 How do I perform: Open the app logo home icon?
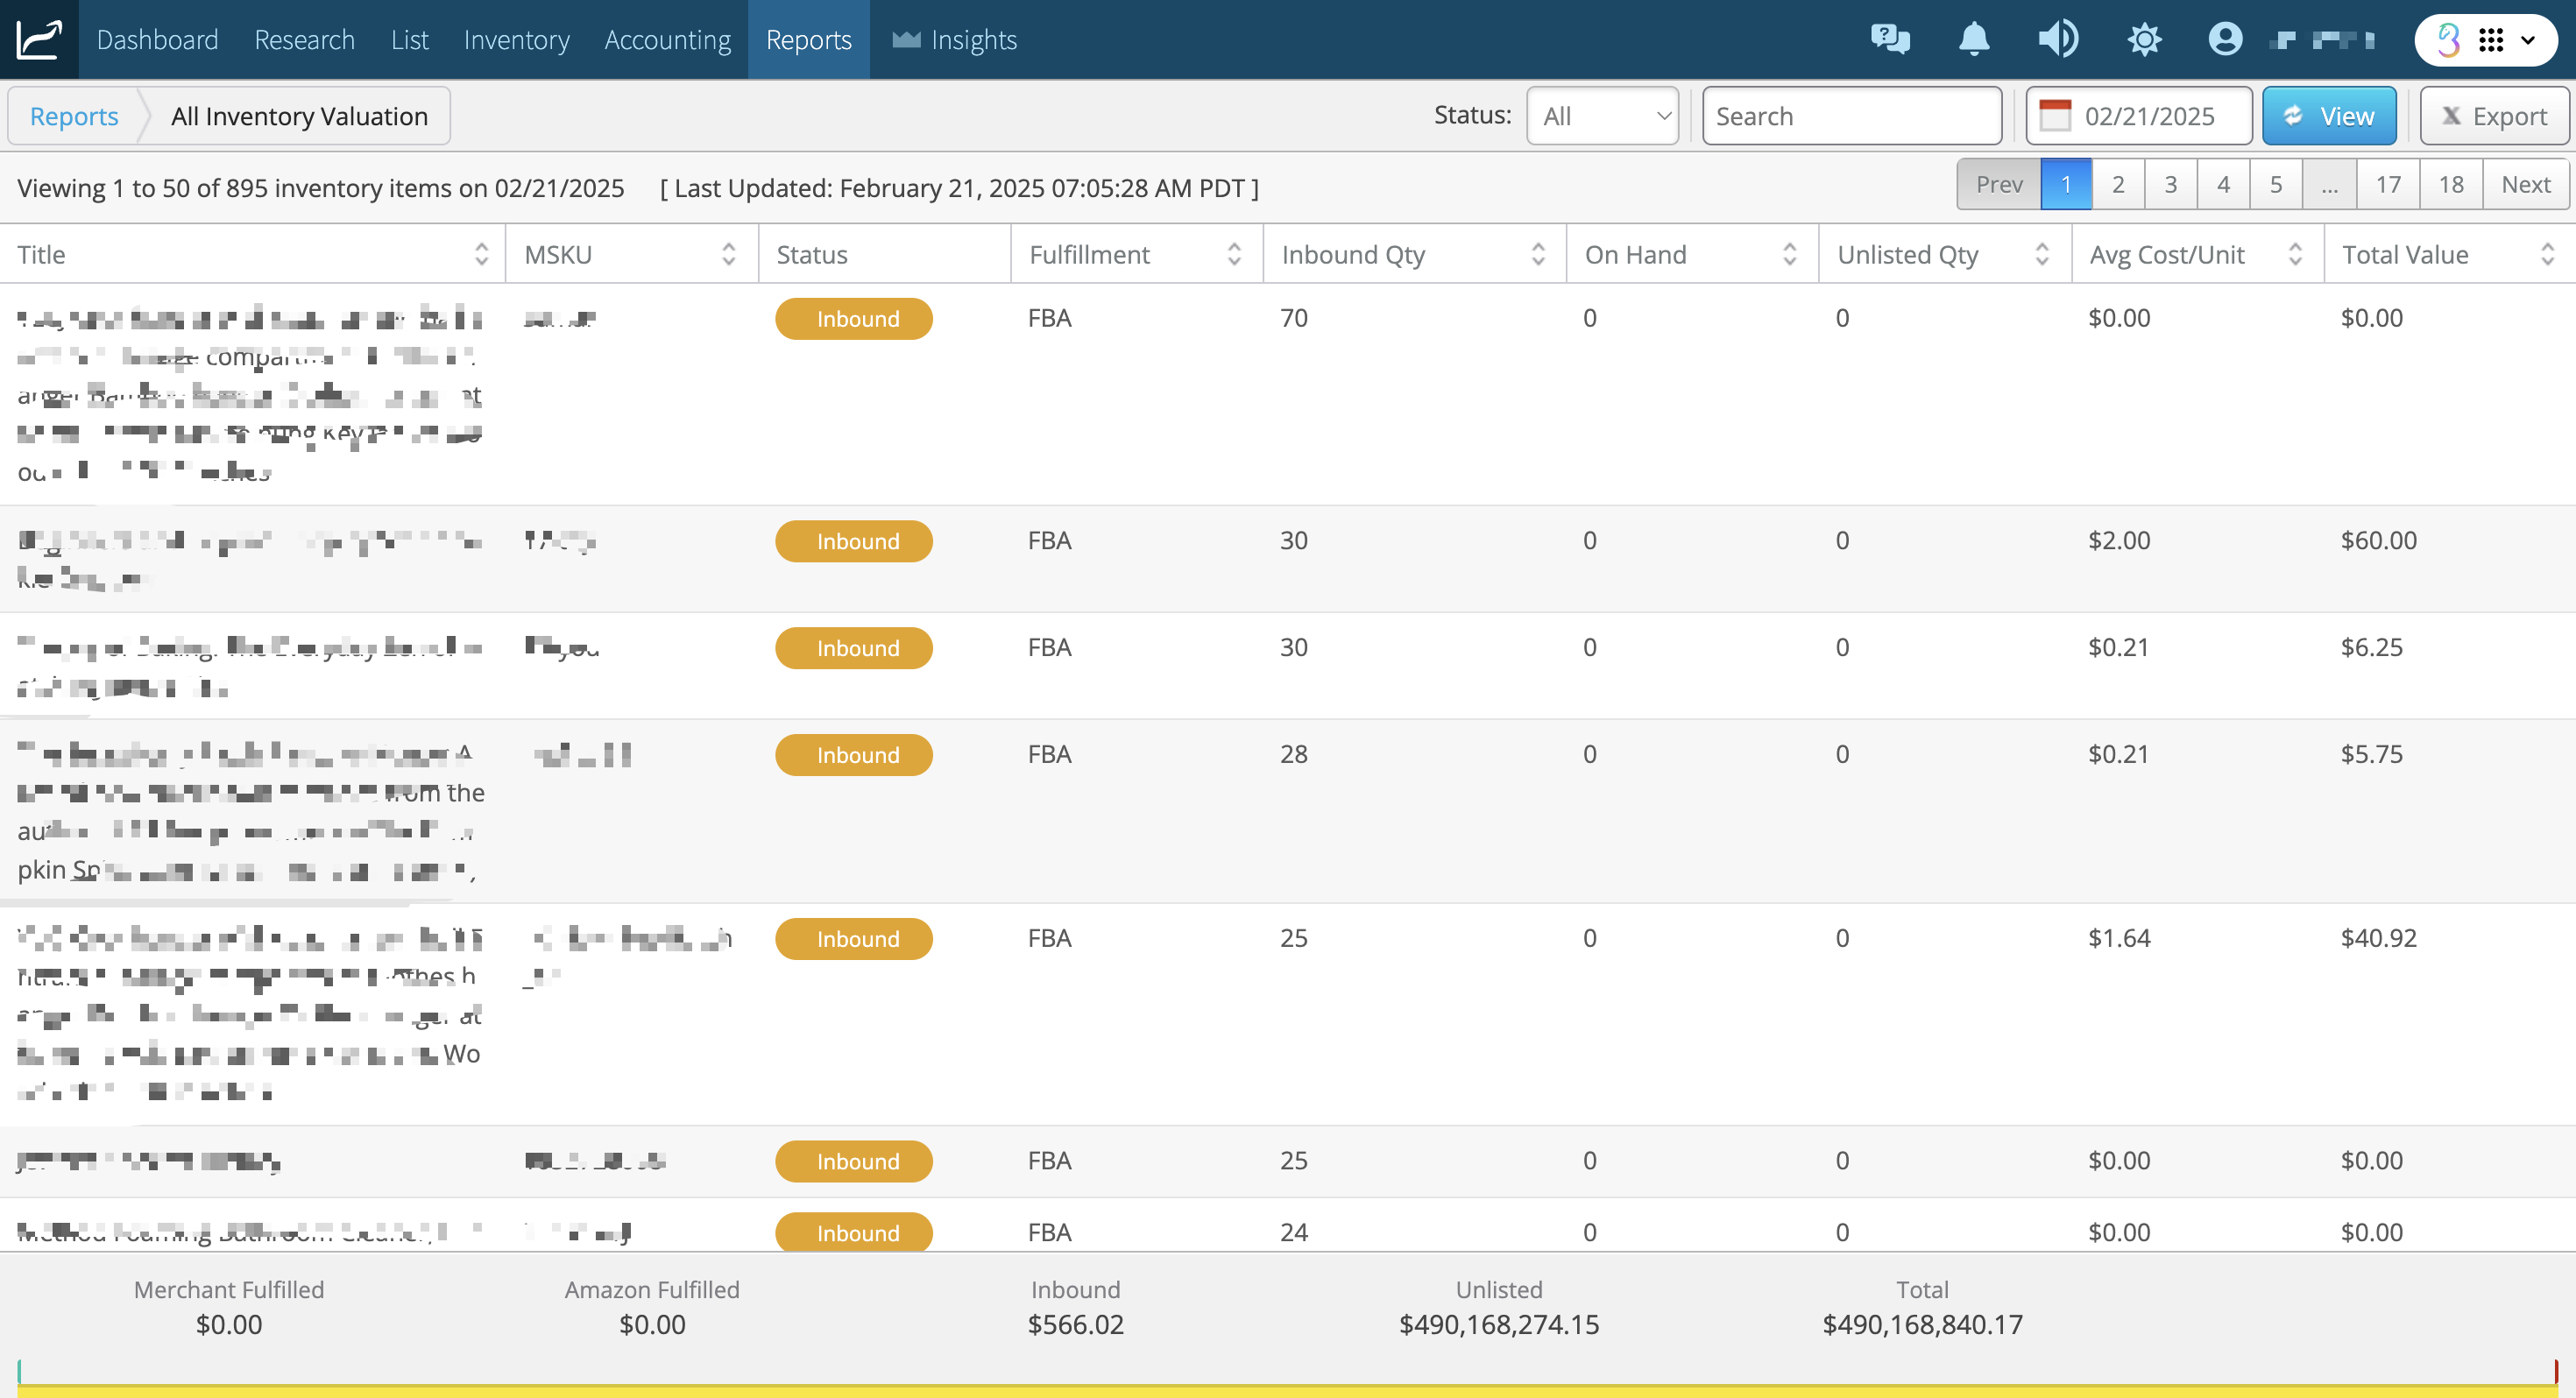coord(39,40)
